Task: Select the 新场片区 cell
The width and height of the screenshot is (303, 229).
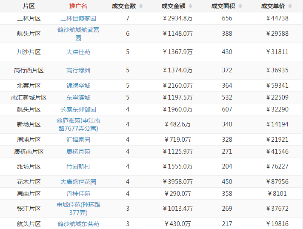Action: point(29,124)
